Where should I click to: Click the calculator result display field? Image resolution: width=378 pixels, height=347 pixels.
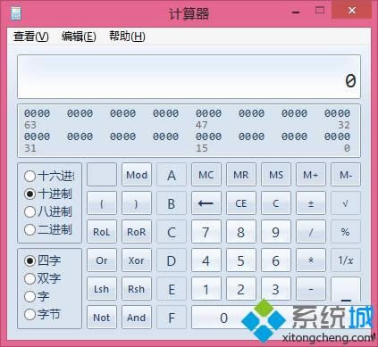tap(189, 77)
